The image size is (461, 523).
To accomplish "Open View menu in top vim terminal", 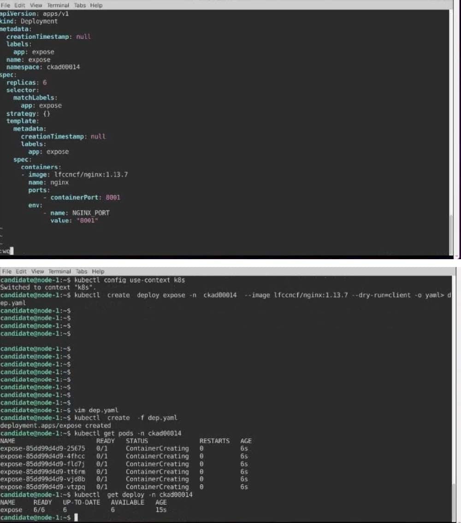I will (36, 5).
